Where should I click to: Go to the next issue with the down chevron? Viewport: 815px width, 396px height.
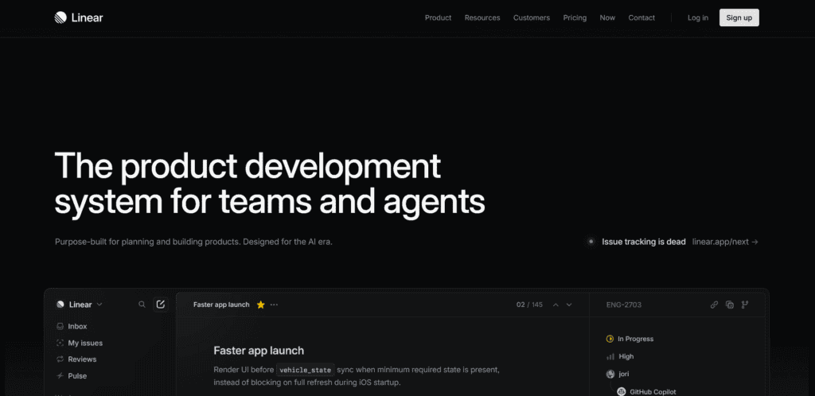(x=569, y=305)
